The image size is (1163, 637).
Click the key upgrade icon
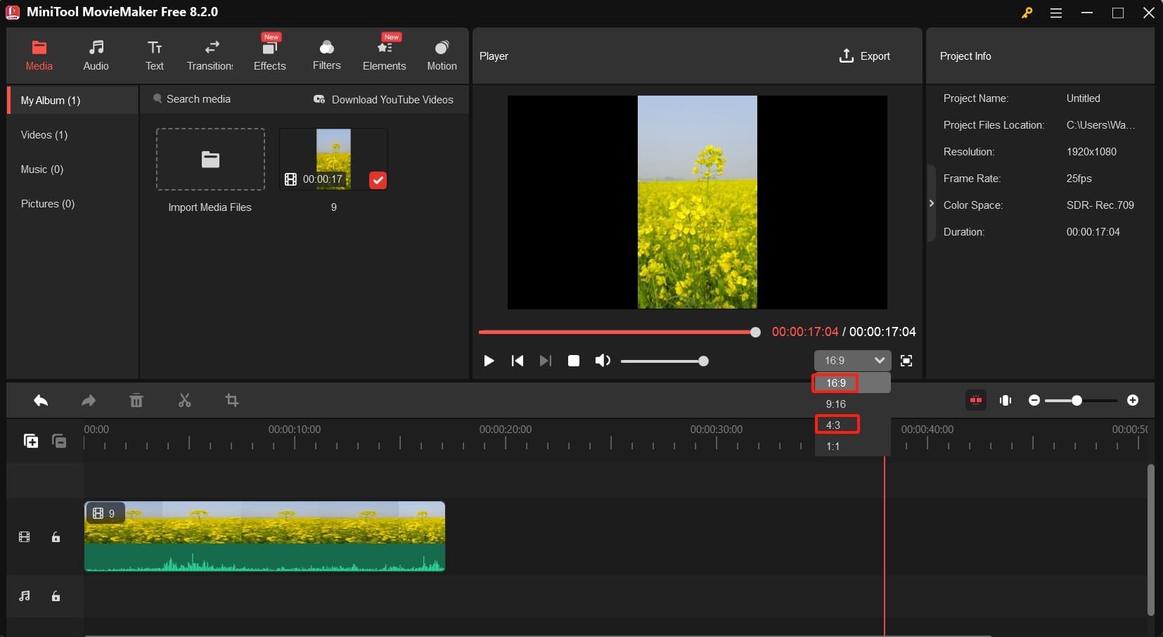click(1027, 13)
